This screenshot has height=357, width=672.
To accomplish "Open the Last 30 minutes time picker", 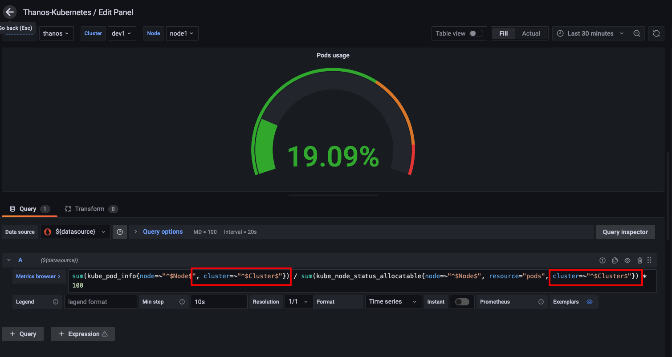I will 590,33.
